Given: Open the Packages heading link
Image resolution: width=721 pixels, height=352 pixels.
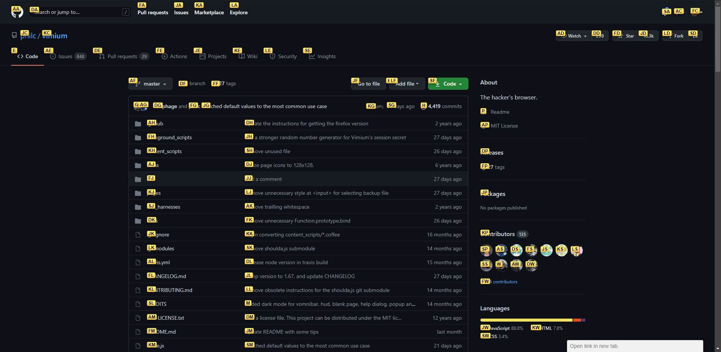Looking at the screenshot, I should [493, 194].
